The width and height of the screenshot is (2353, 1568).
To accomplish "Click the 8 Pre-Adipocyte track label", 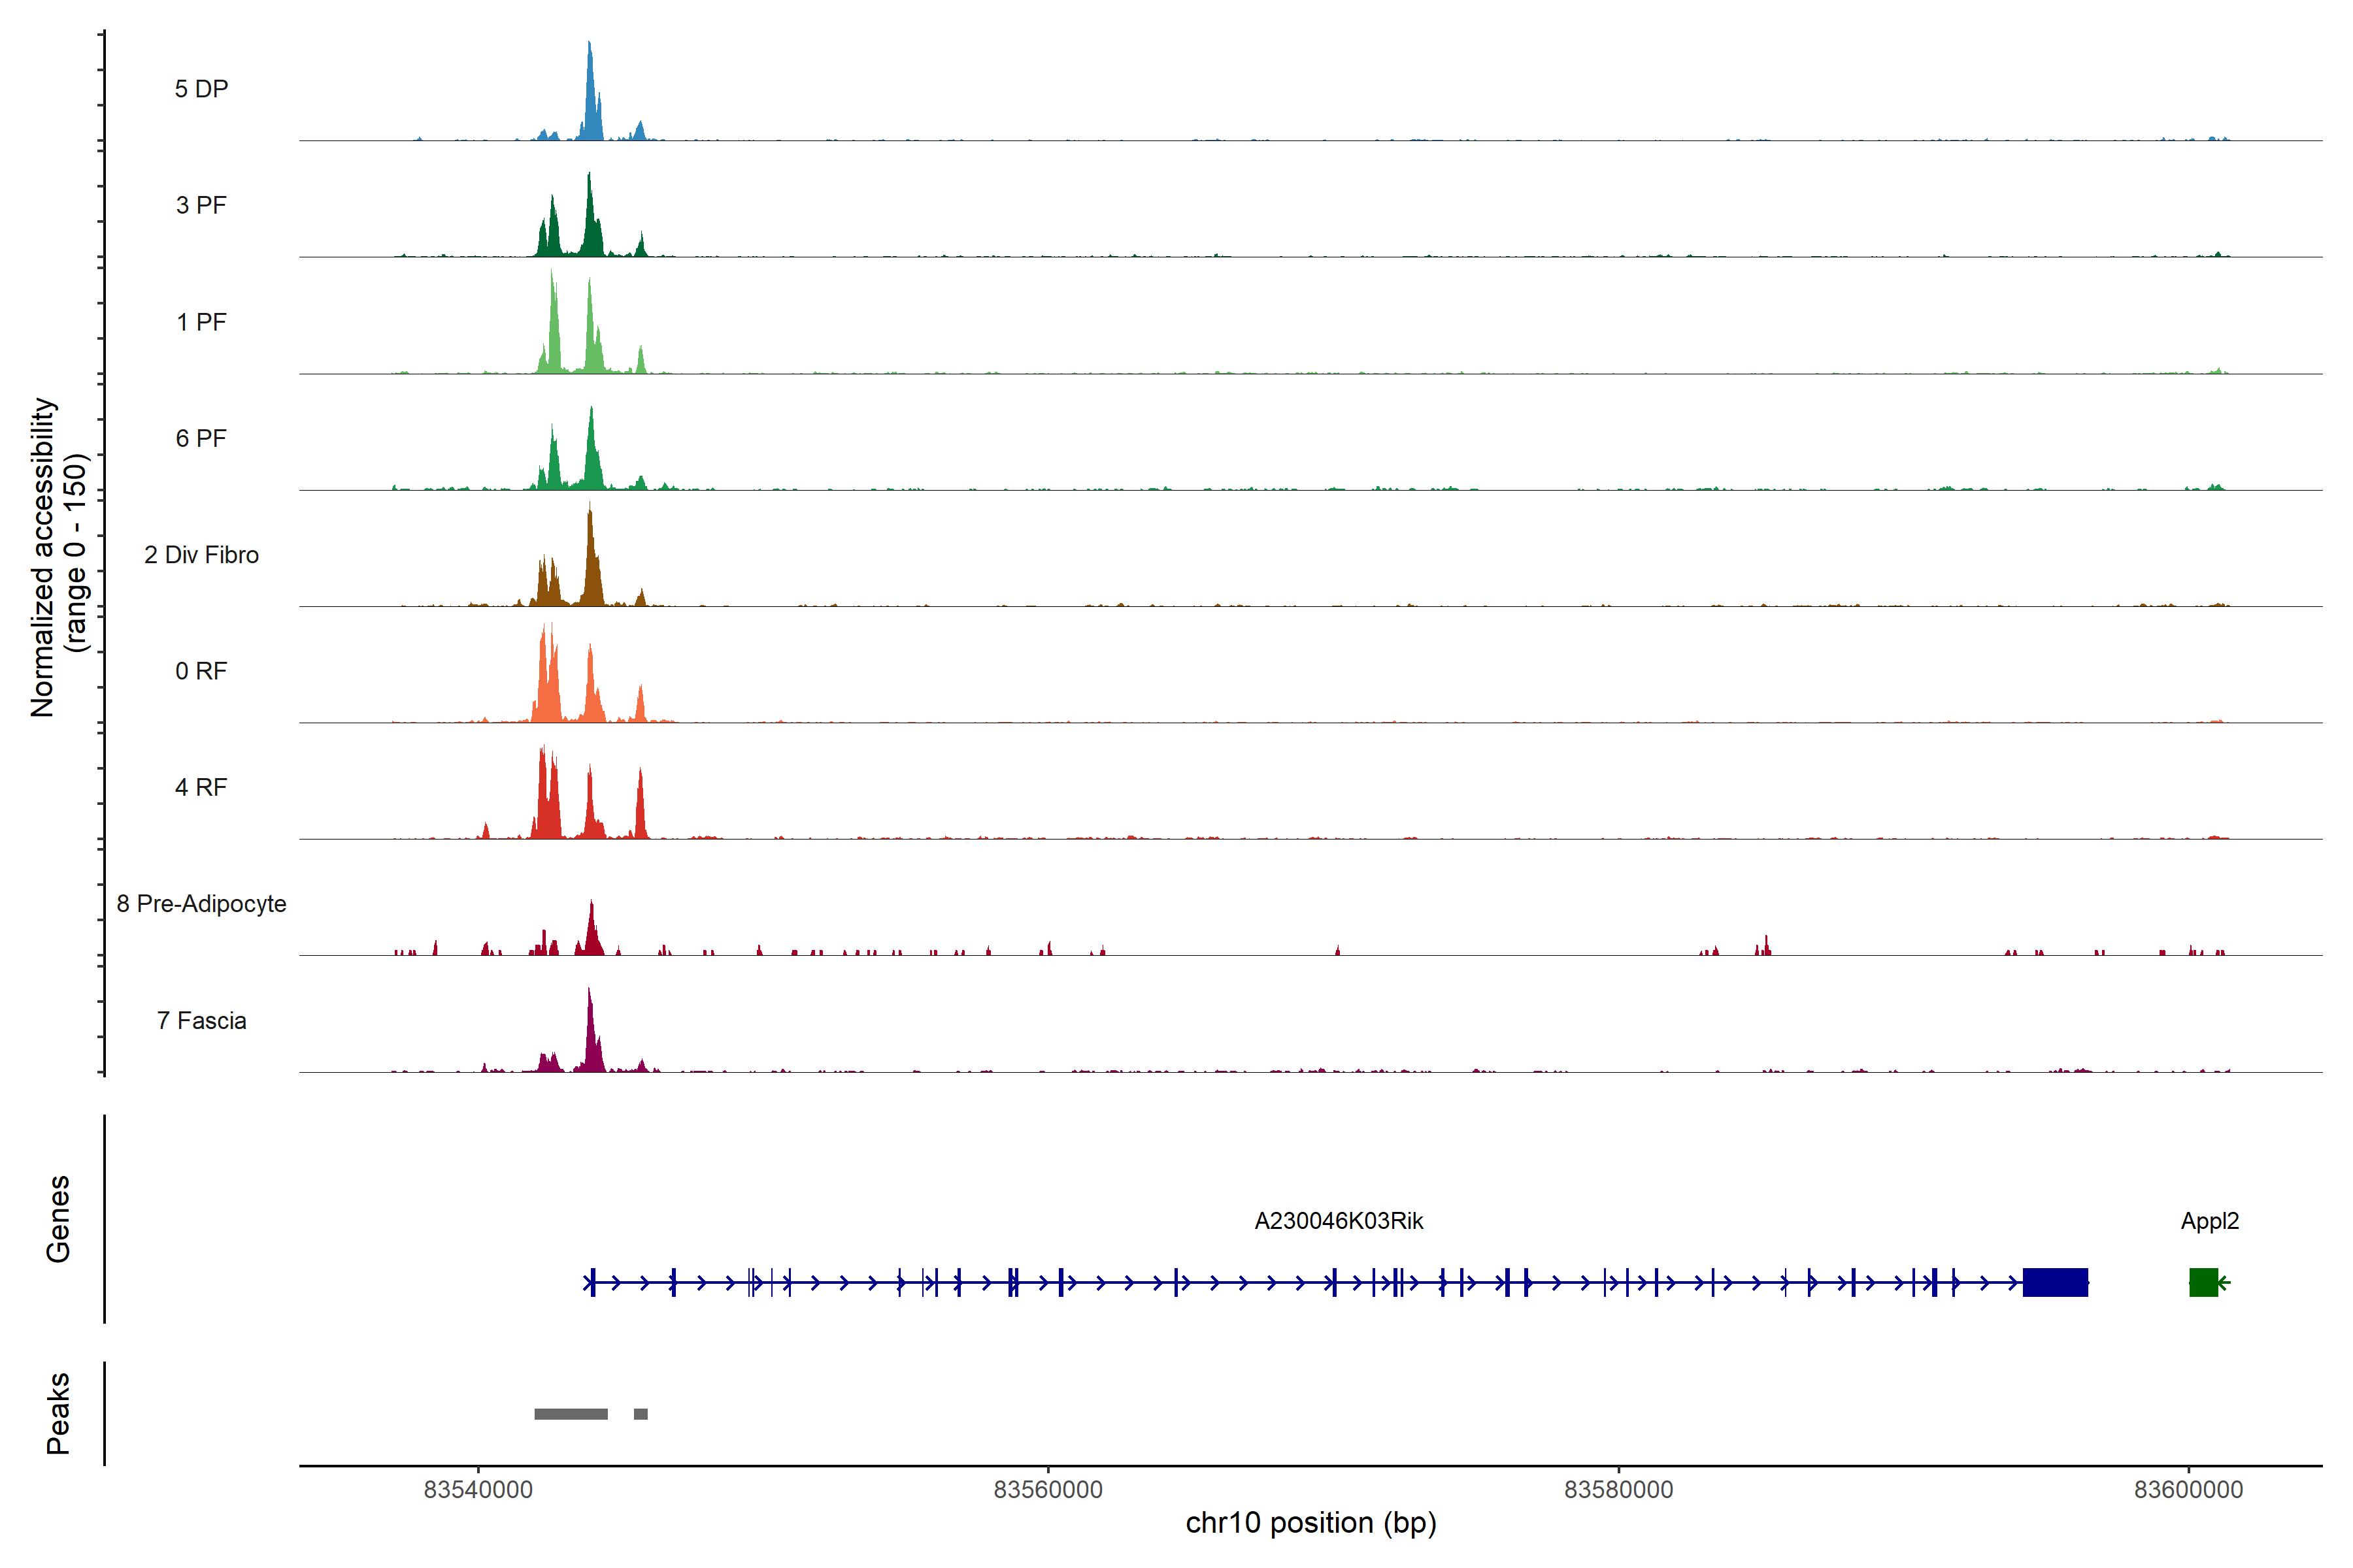I will tap(201, 904).
